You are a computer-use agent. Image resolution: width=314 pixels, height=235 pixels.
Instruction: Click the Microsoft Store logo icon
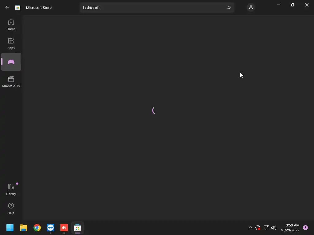(x=17, y=8)
